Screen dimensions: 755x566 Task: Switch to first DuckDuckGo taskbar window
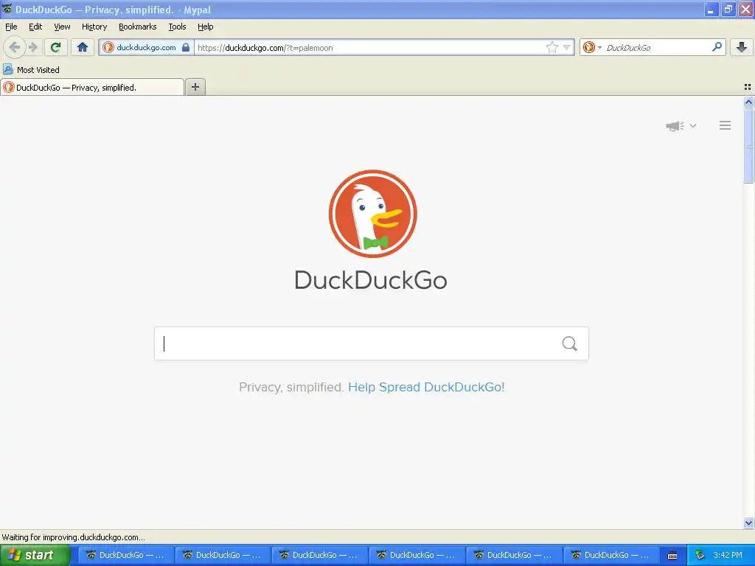click(x=125, y=555)
